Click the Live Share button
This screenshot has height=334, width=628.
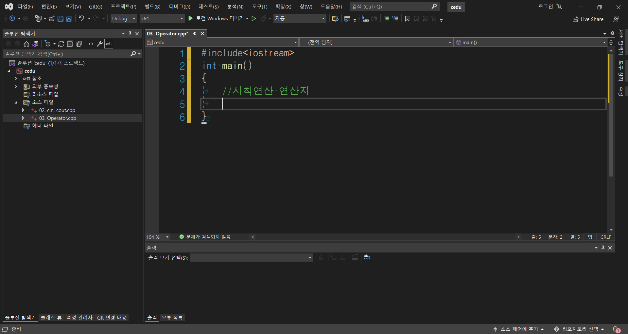pos(588,19)
